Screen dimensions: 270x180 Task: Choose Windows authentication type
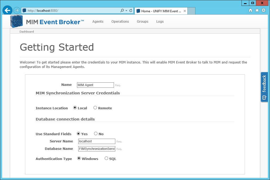click(x=79, y=158)
